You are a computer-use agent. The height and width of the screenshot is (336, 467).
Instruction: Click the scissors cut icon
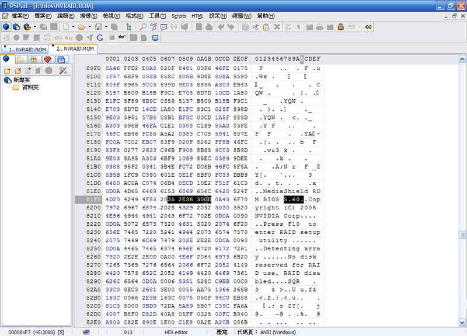(x=256, y=27)
